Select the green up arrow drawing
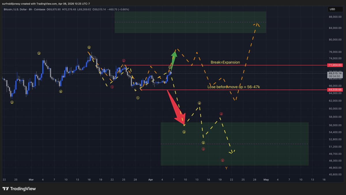The image size is (346, 195). pyautogui.click(x=174, y=58)
